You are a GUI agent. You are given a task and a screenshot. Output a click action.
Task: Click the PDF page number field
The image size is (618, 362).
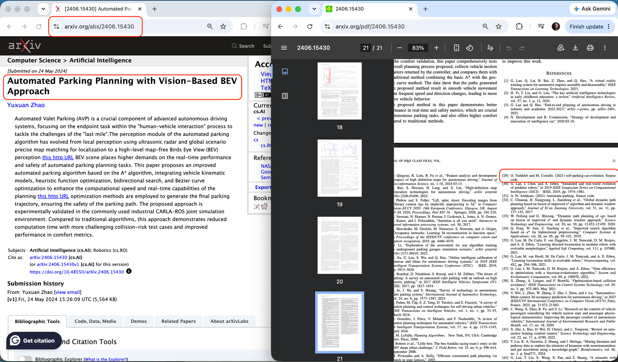(366, 48)
